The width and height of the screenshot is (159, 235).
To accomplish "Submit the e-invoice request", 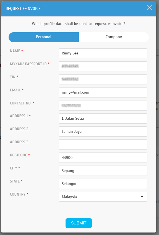I will (79, 223).
